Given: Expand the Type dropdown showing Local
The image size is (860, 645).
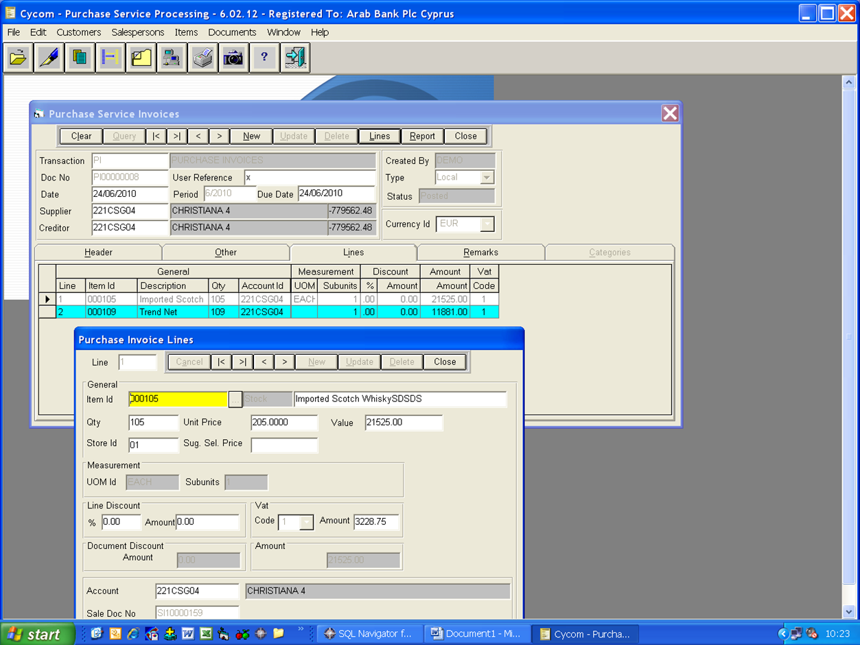Looking at the screenshot, I should click(x=487, y=178).
